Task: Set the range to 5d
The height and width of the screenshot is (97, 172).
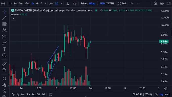Action: coord(39,94)
